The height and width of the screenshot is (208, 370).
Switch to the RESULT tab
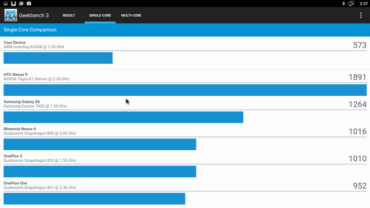coord(69,15)
